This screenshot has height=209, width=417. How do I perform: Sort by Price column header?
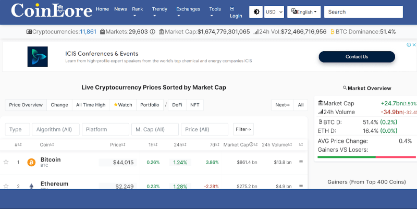click(x=118, y=145)
